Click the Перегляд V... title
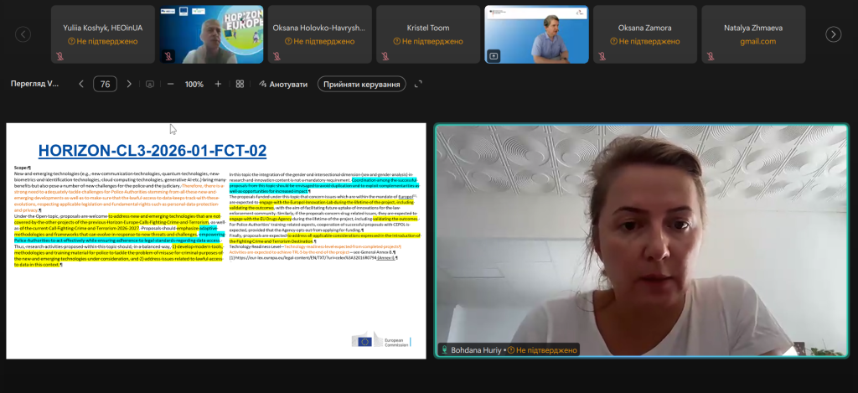The image size is (858, 393). point(34,85)
